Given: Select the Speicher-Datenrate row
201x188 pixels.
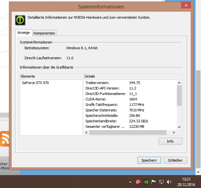Looking at the screenshot, I should pyautogui.click(x=130, y=110).
